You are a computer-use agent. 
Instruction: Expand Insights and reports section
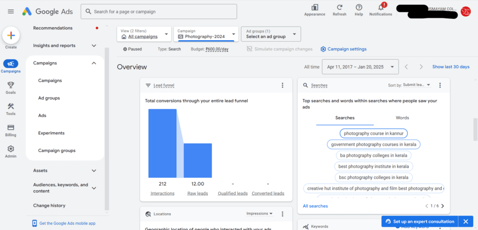point(94,46)
